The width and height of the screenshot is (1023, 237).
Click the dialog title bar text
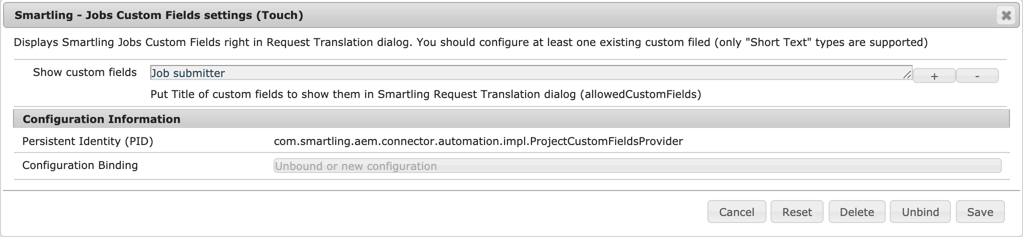159,15
